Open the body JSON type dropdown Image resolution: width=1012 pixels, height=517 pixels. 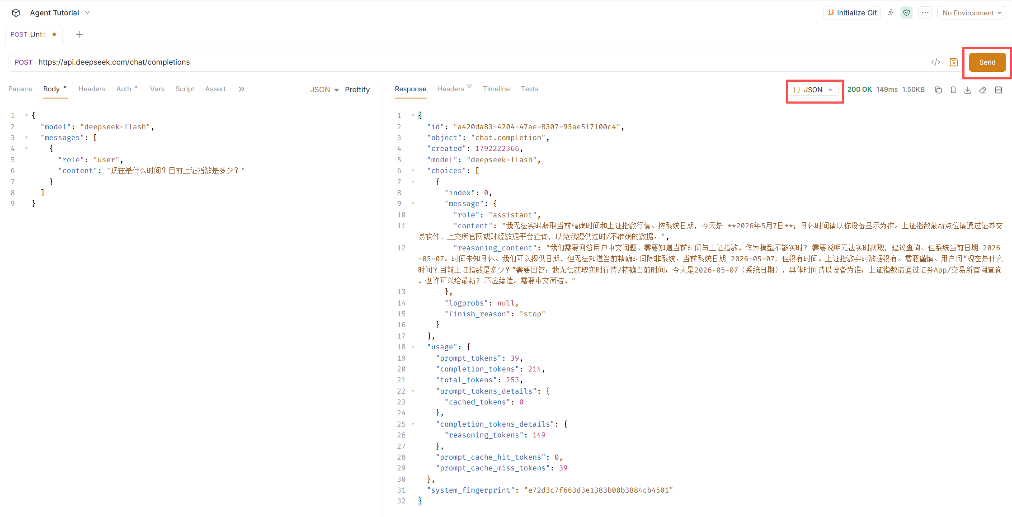[x=324, y=89]
